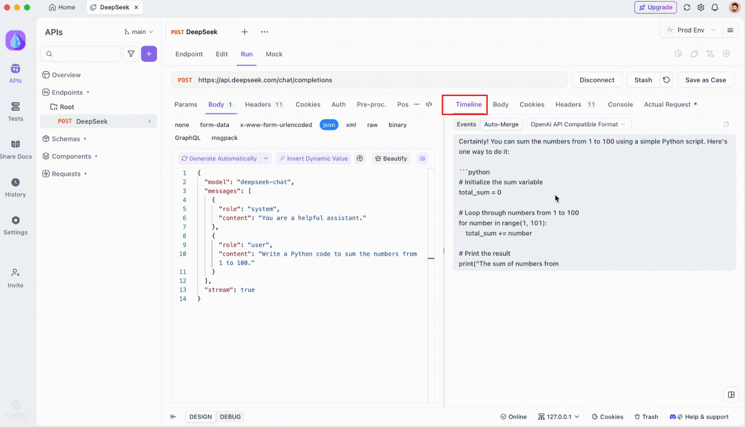Click Insert Dynamic Value button
The width and height of the screenshot is (745, 427).
tap(313, 159)
